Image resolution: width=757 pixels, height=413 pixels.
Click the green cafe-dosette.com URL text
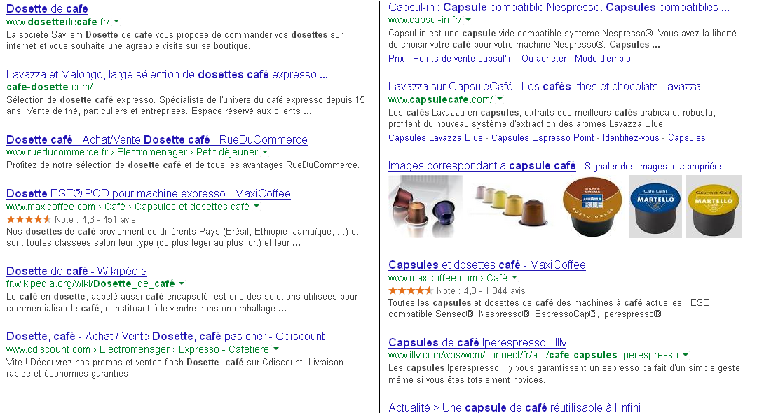click(49, 87)
